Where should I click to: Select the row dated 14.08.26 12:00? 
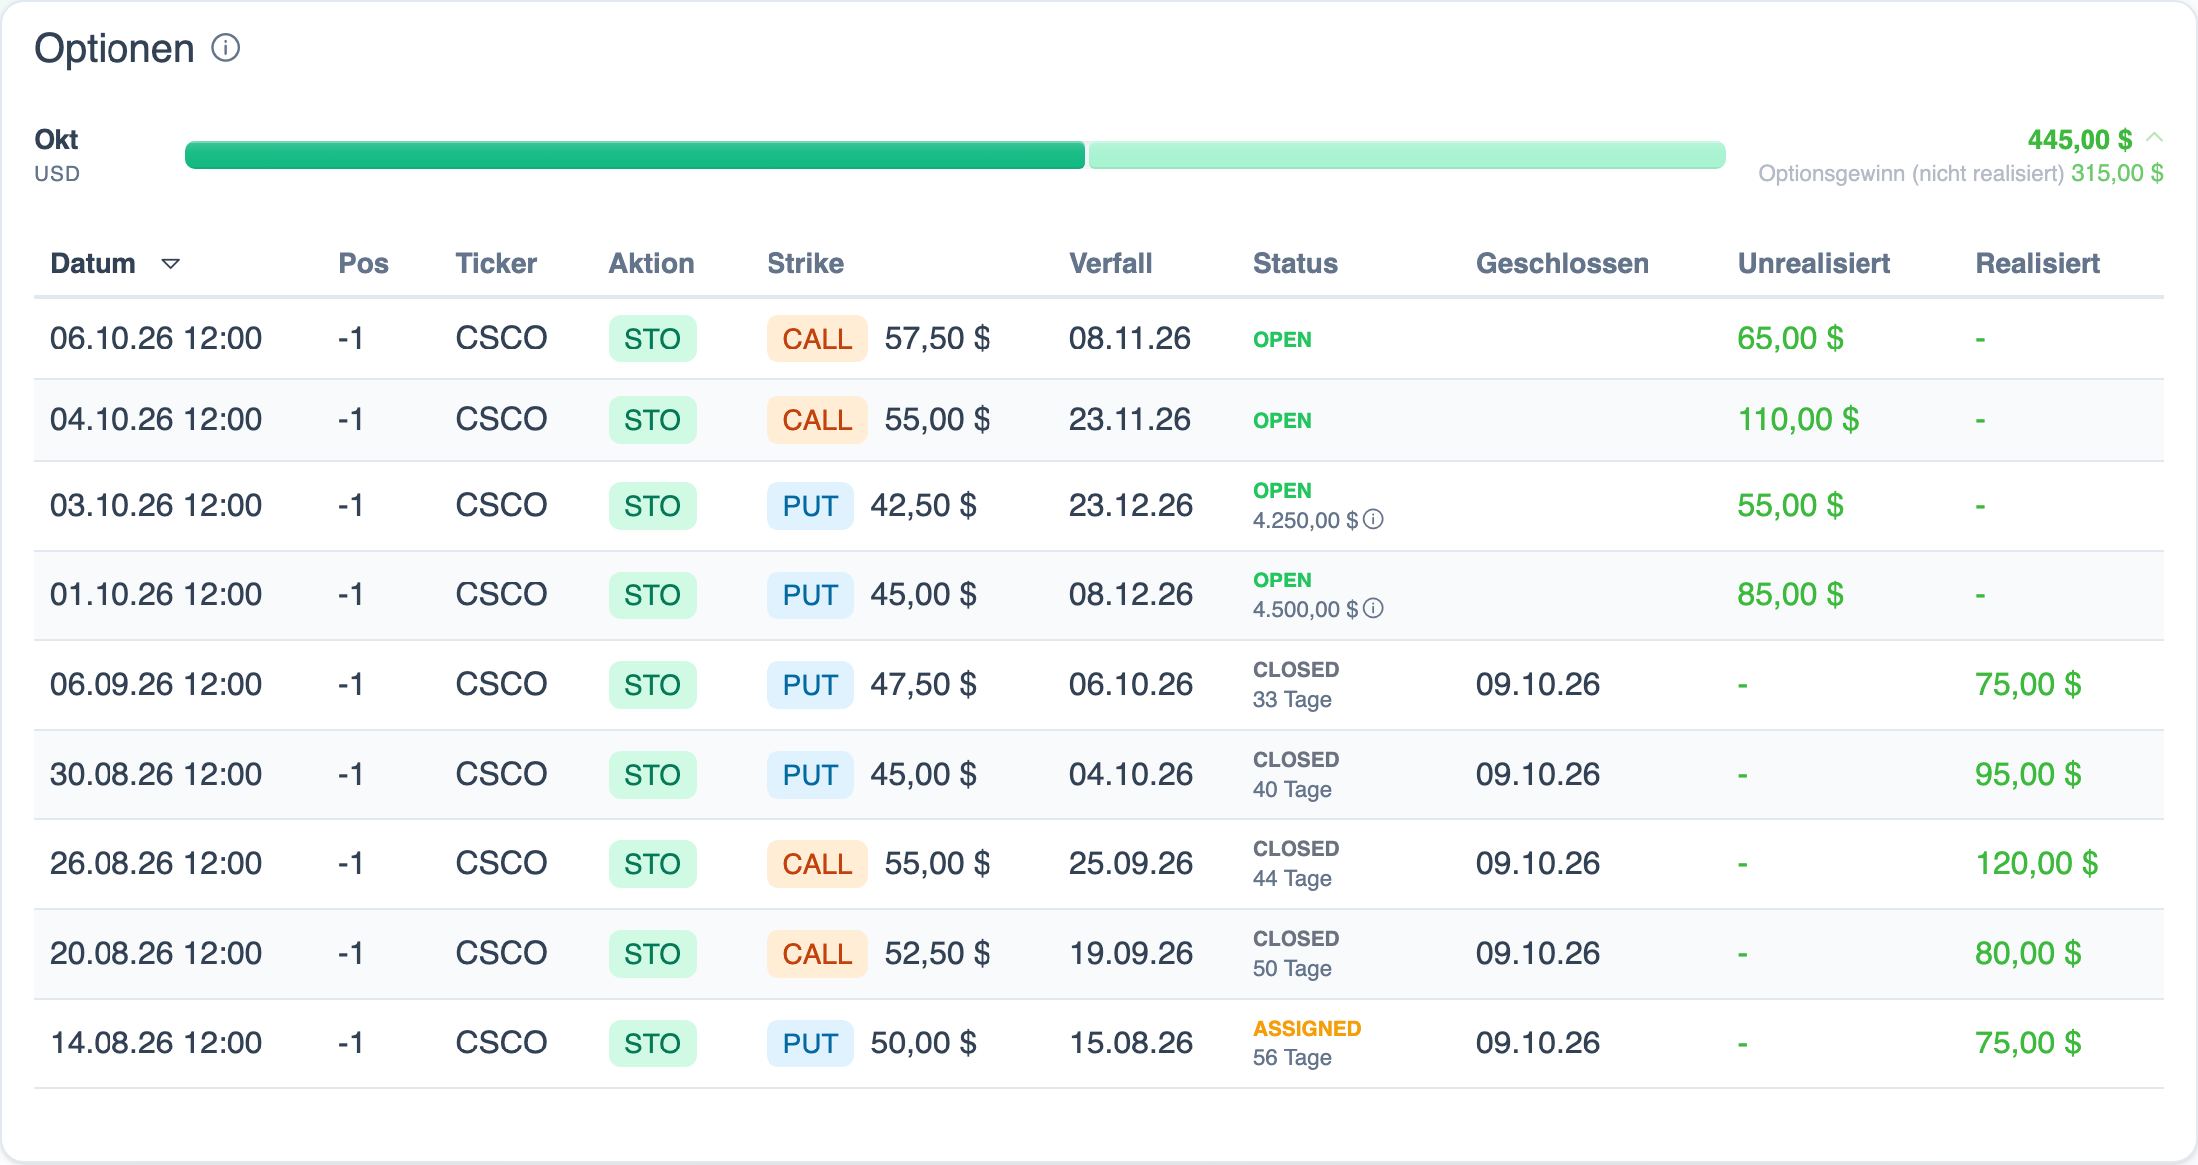tap(1099, 1044)
